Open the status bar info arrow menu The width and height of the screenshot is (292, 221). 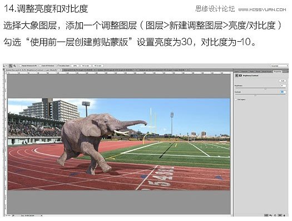click(41, 215)
